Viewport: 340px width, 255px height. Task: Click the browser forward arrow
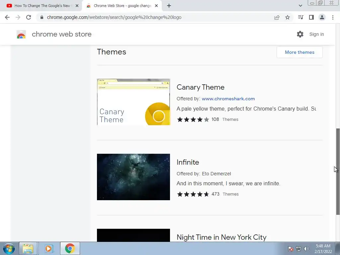[18, 17]
